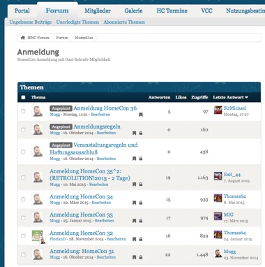Switch to the Forum tab
The height and width of the screenshot is (267, 265).
(x=57, y=10)
